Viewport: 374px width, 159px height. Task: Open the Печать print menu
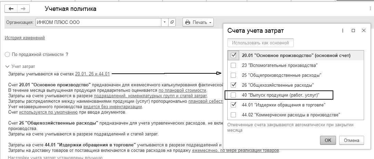(x=198, y=23)
